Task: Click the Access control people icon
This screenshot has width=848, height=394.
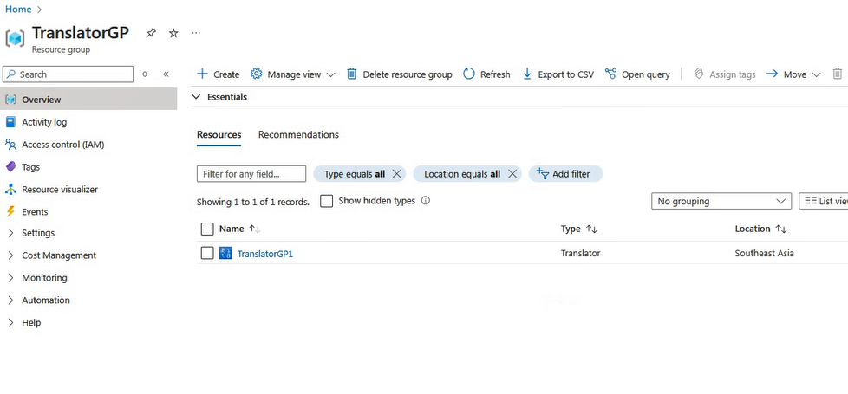Action: (10, 145)
